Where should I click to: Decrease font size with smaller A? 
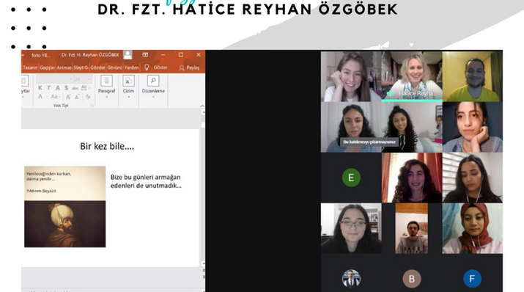pyautogui.click(x=77, y=97)
